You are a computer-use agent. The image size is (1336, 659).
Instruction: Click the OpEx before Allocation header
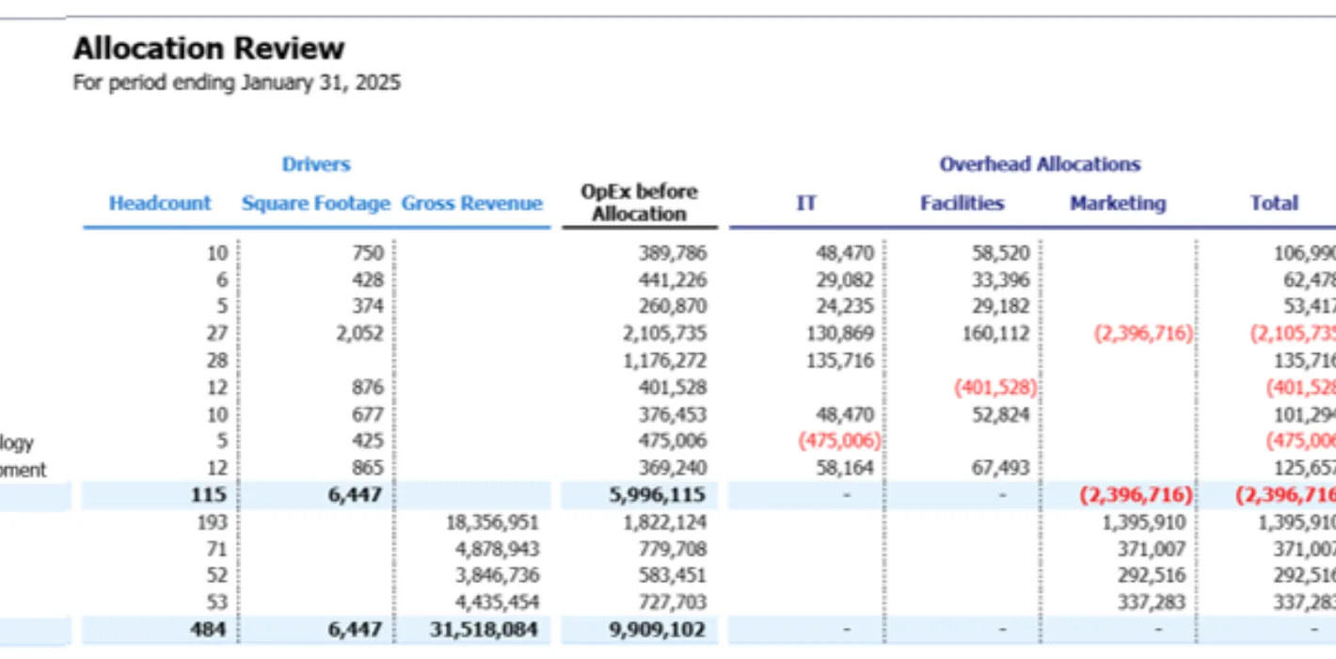639,202
